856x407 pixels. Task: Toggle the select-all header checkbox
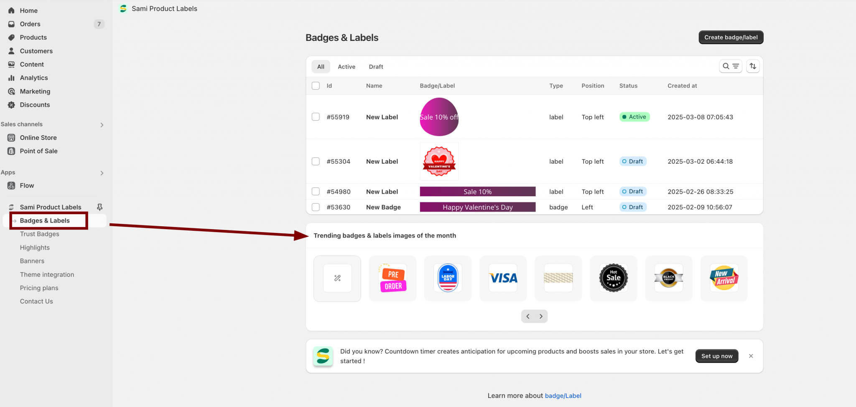(316, 86)
